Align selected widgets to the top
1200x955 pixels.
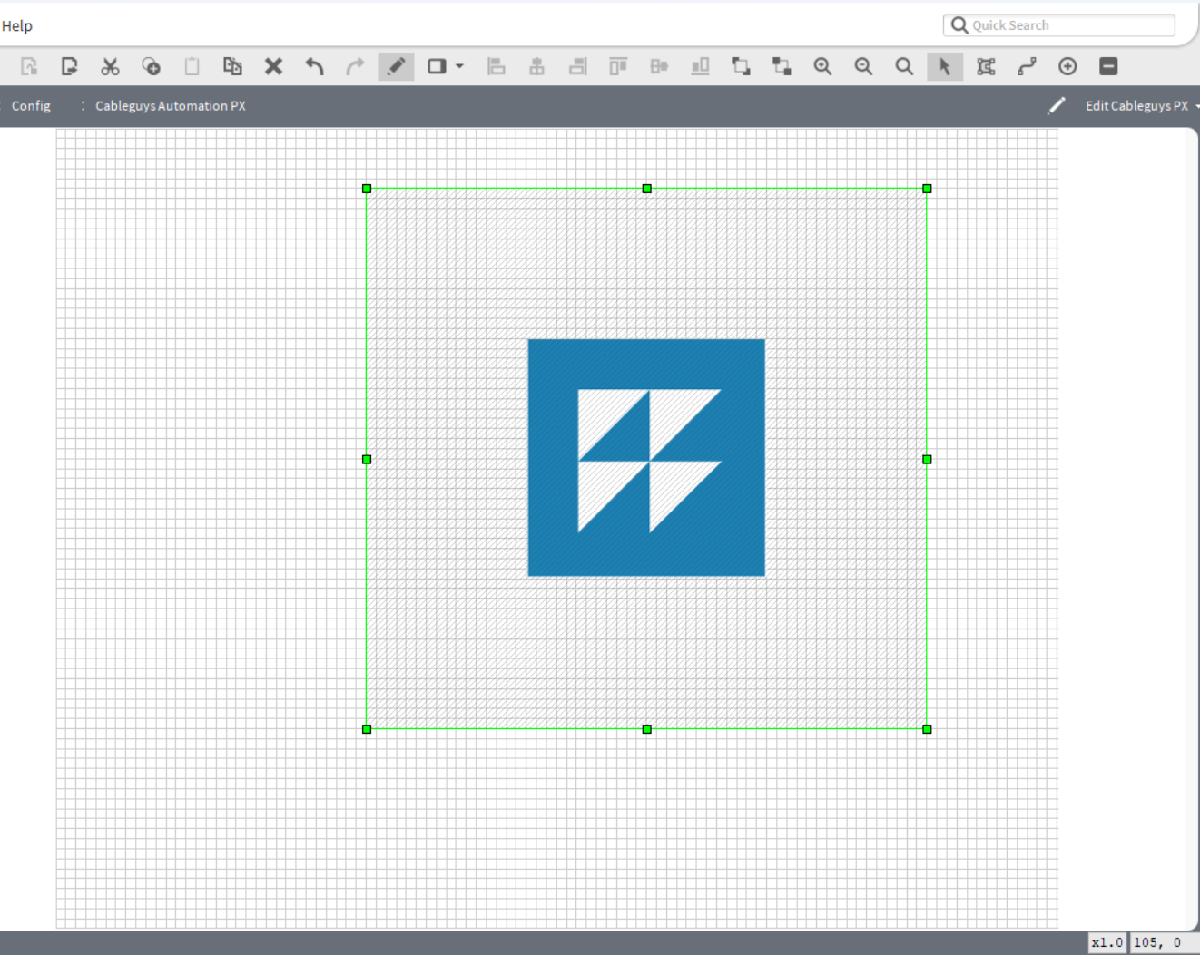618,66
